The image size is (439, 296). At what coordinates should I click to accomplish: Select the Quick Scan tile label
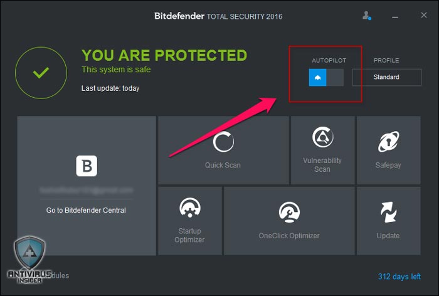click(223, 165)
